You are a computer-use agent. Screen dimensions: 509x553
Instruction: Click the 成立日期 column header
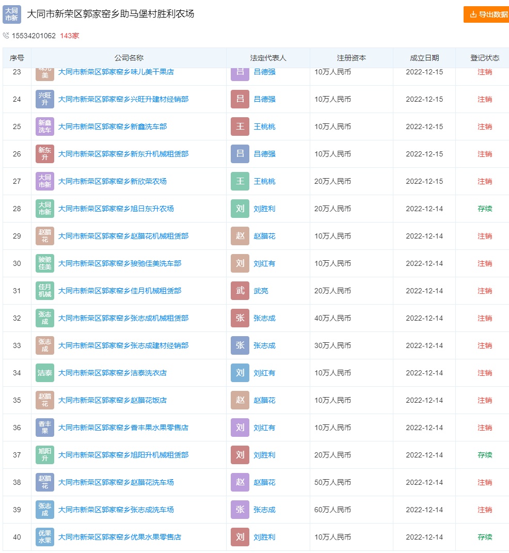[424, 58]
